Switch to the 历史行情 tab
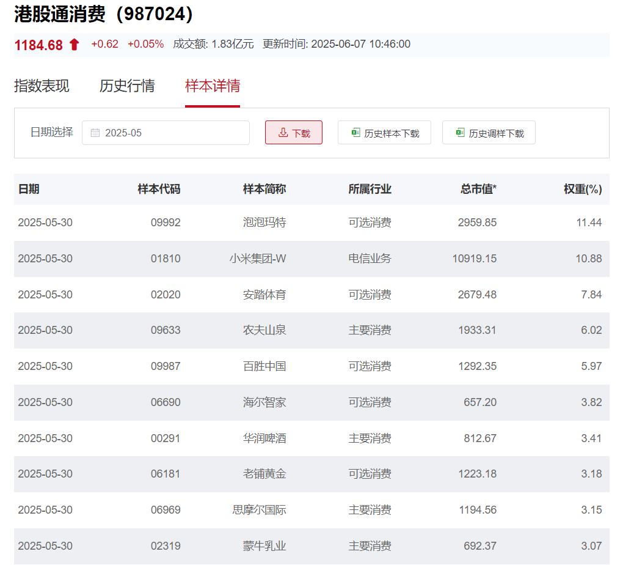The image size is (623, 565). pos(126,86)
